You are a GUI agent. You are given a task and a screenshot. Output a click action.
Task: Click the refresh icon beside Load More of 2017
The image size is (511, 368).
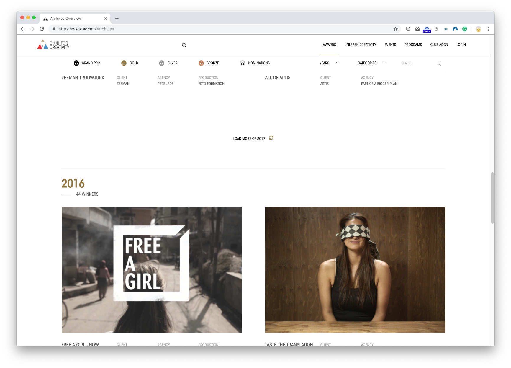pos(271,138)
